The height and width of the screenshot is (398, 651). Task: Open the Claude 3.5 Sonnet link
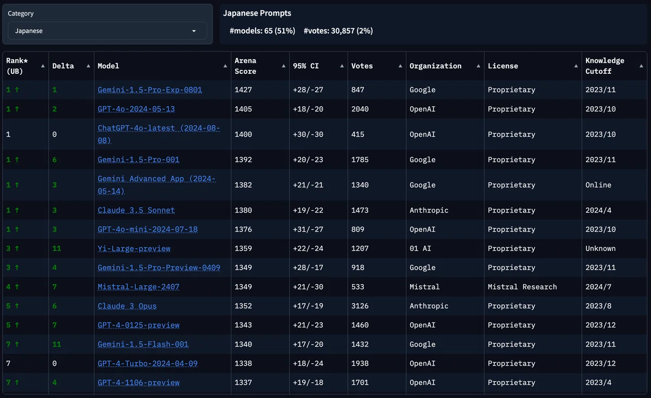point(136,210)
